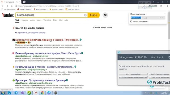The width and height of the screenshot is (170, 95).
Task: Open the Disk tab
Action: click(55, 20)
